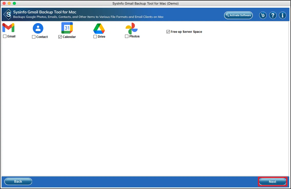
Task: Click the Sysinfo Gmail Backup Tool heading
Action: tap(45, 12)
